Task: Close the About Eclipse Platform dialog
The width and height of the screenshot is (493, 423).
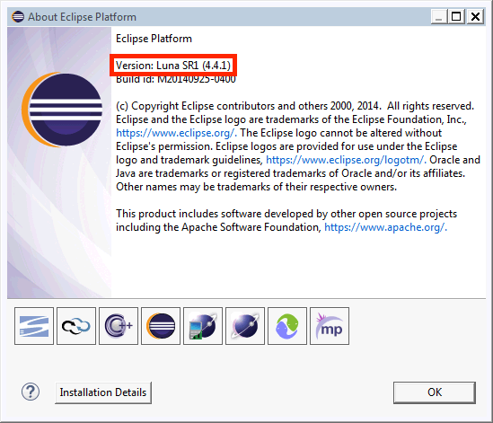Action: 475,16
